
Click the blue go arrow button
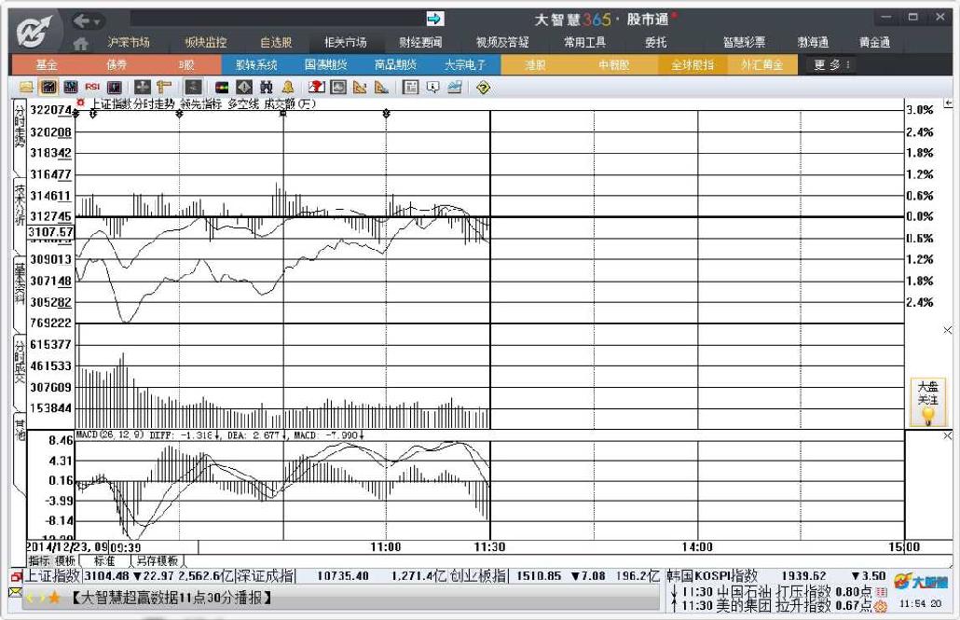434,19
